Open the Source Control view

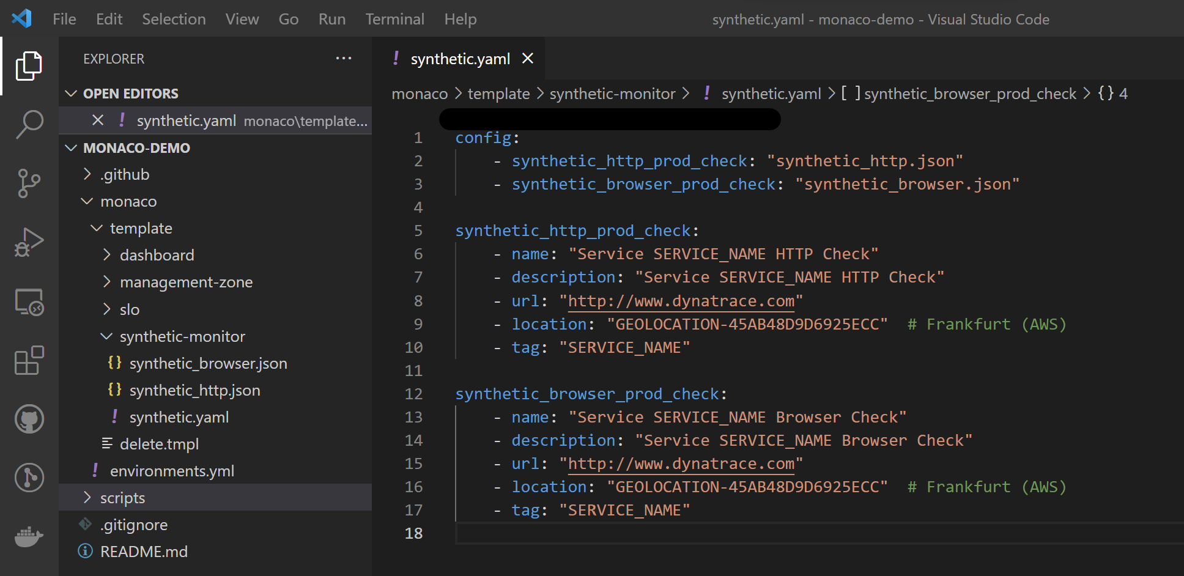29,183
